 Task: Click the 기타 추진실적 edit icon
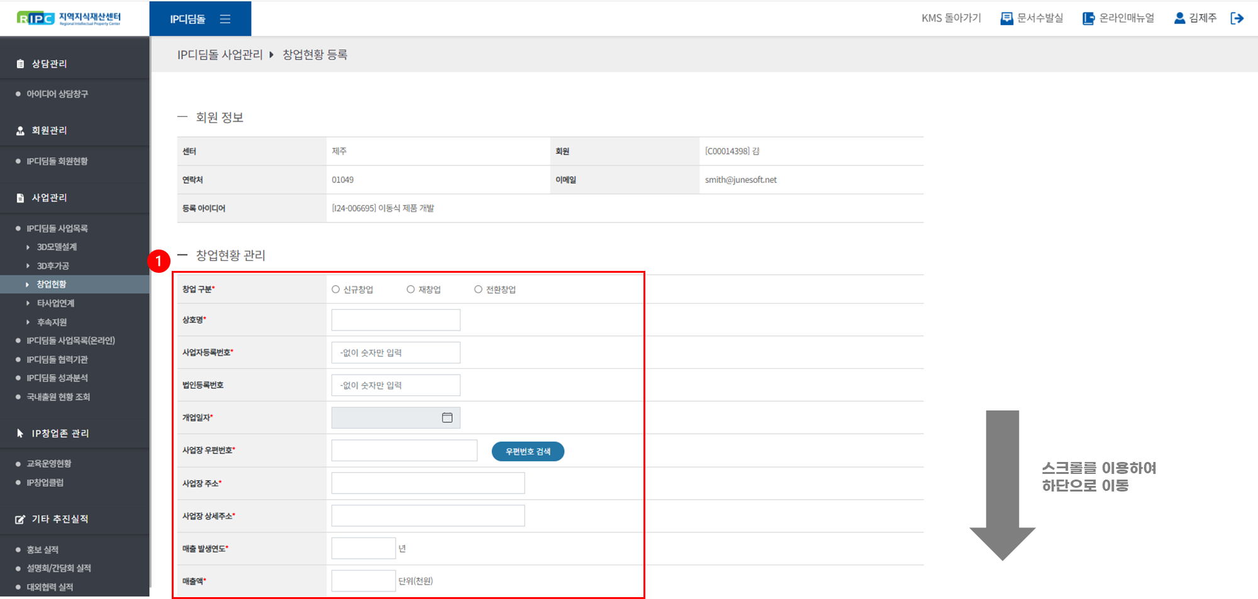pos(20,519)
